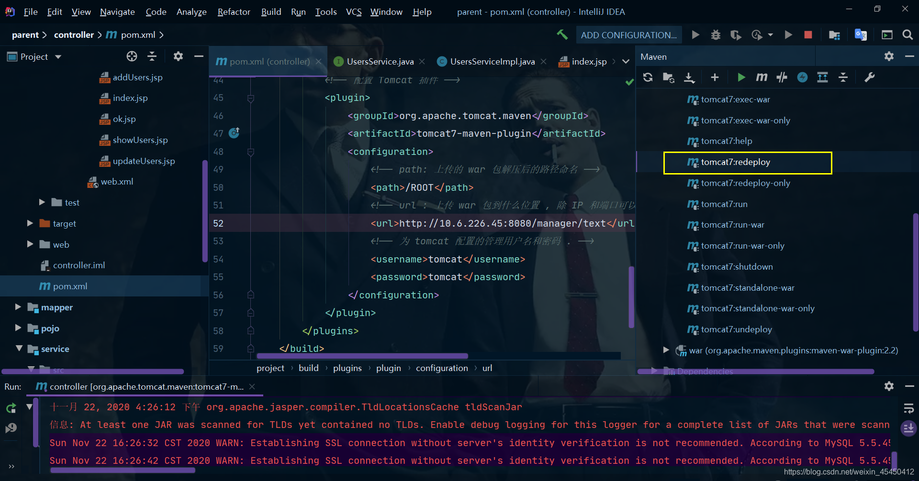Open the Analyze menu
This screenshot has width=919, height=481.
point(191,11)
